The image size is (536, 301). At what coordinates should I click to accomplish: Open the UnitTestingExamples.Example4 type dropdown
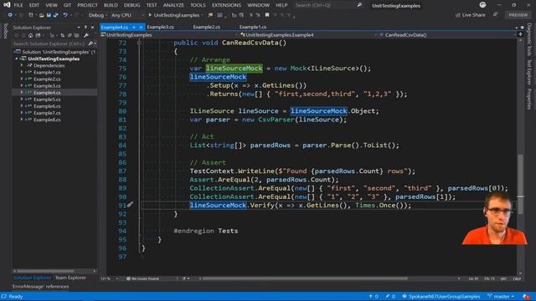tap(309, 35)
